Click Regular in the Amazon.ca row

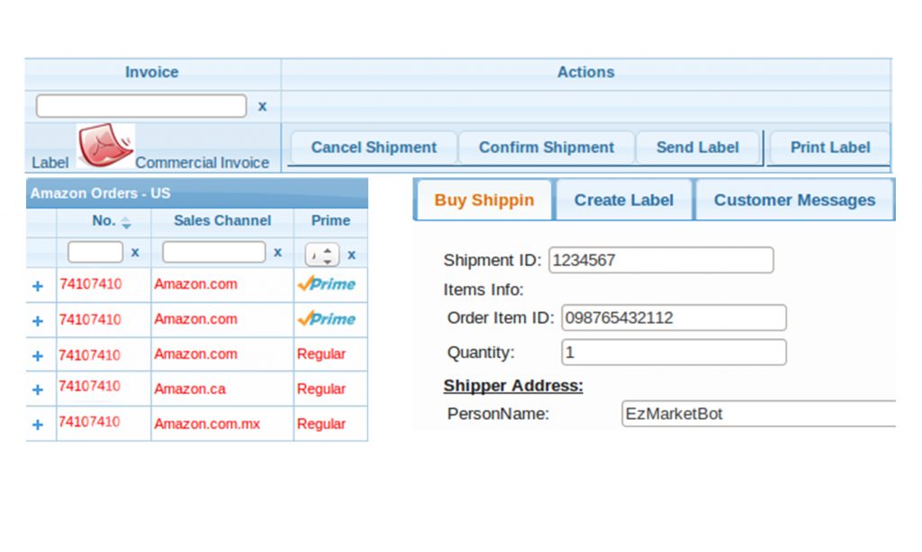tap(321, 388)
